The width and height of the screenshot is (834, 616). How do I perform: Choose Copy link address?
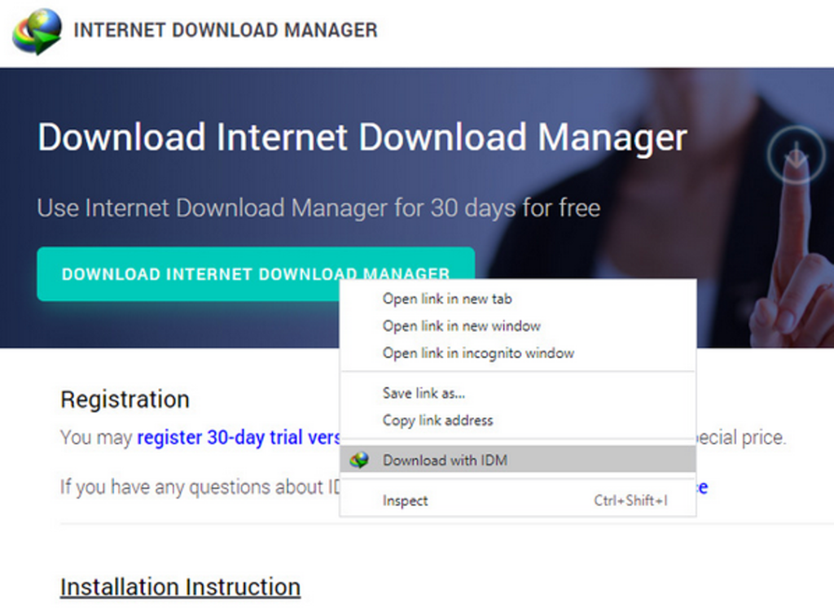click(x=437, y=421)
